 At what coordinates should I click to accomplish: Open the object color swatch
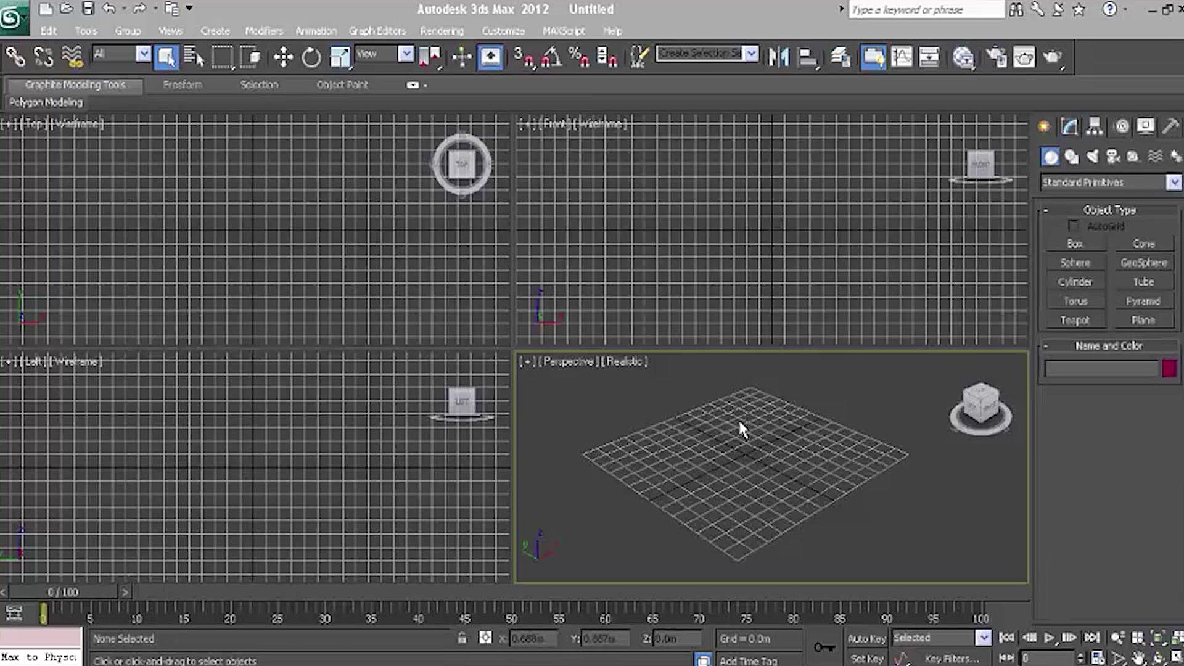1169,369
